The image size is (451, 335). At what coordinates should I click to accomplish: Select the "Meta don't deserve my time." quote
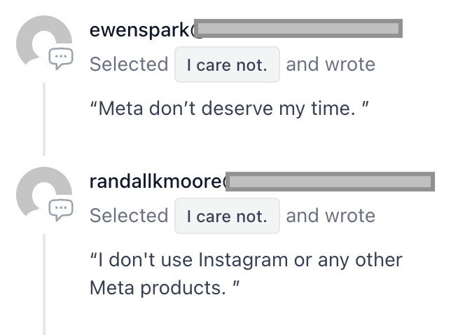229,109
